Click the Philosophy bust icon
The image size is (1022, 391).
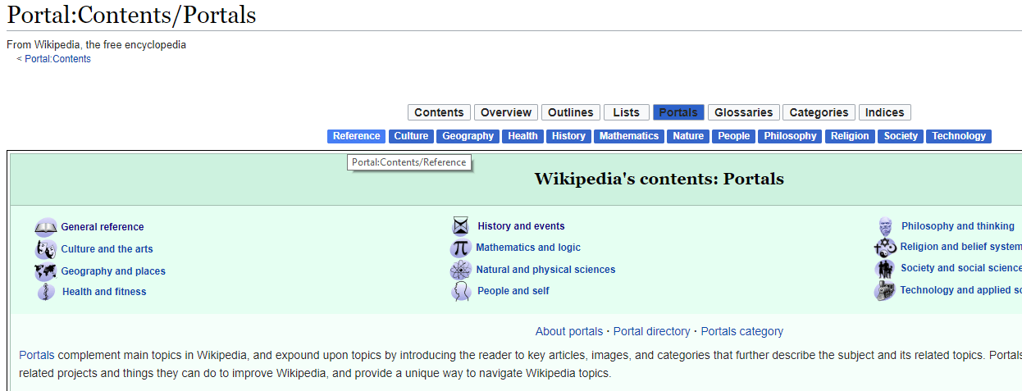point(885,226)
